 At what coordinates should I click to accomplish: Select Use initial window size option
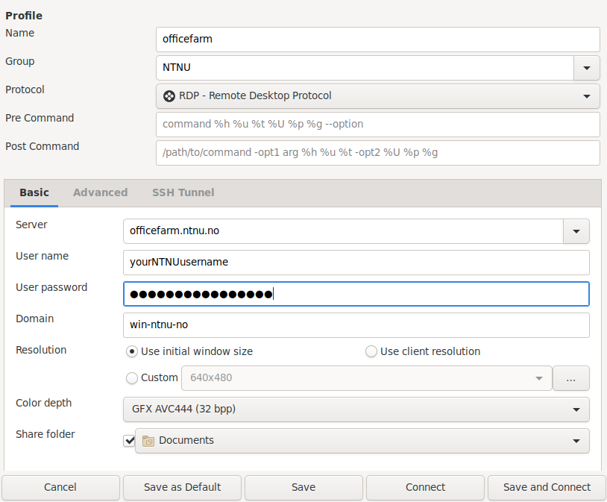click(x=132, y=351)
